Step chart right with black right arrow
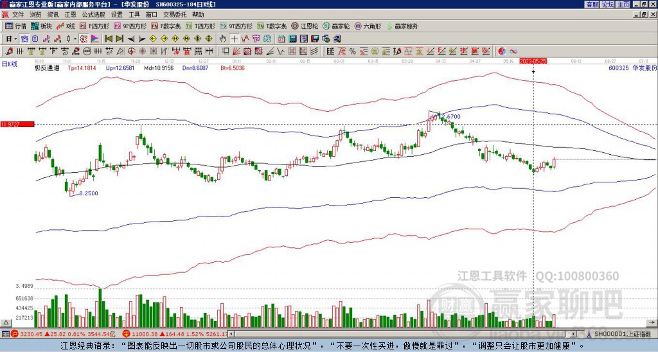 [142, 39]
